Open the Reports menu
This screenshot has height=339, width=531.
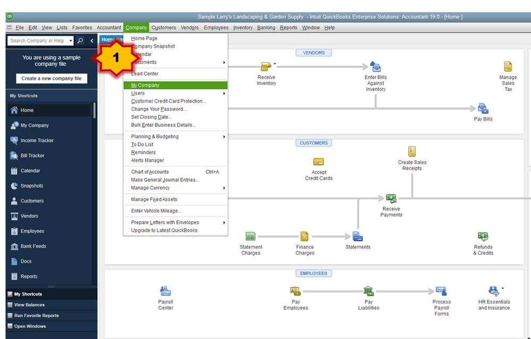tap(289, 28)
